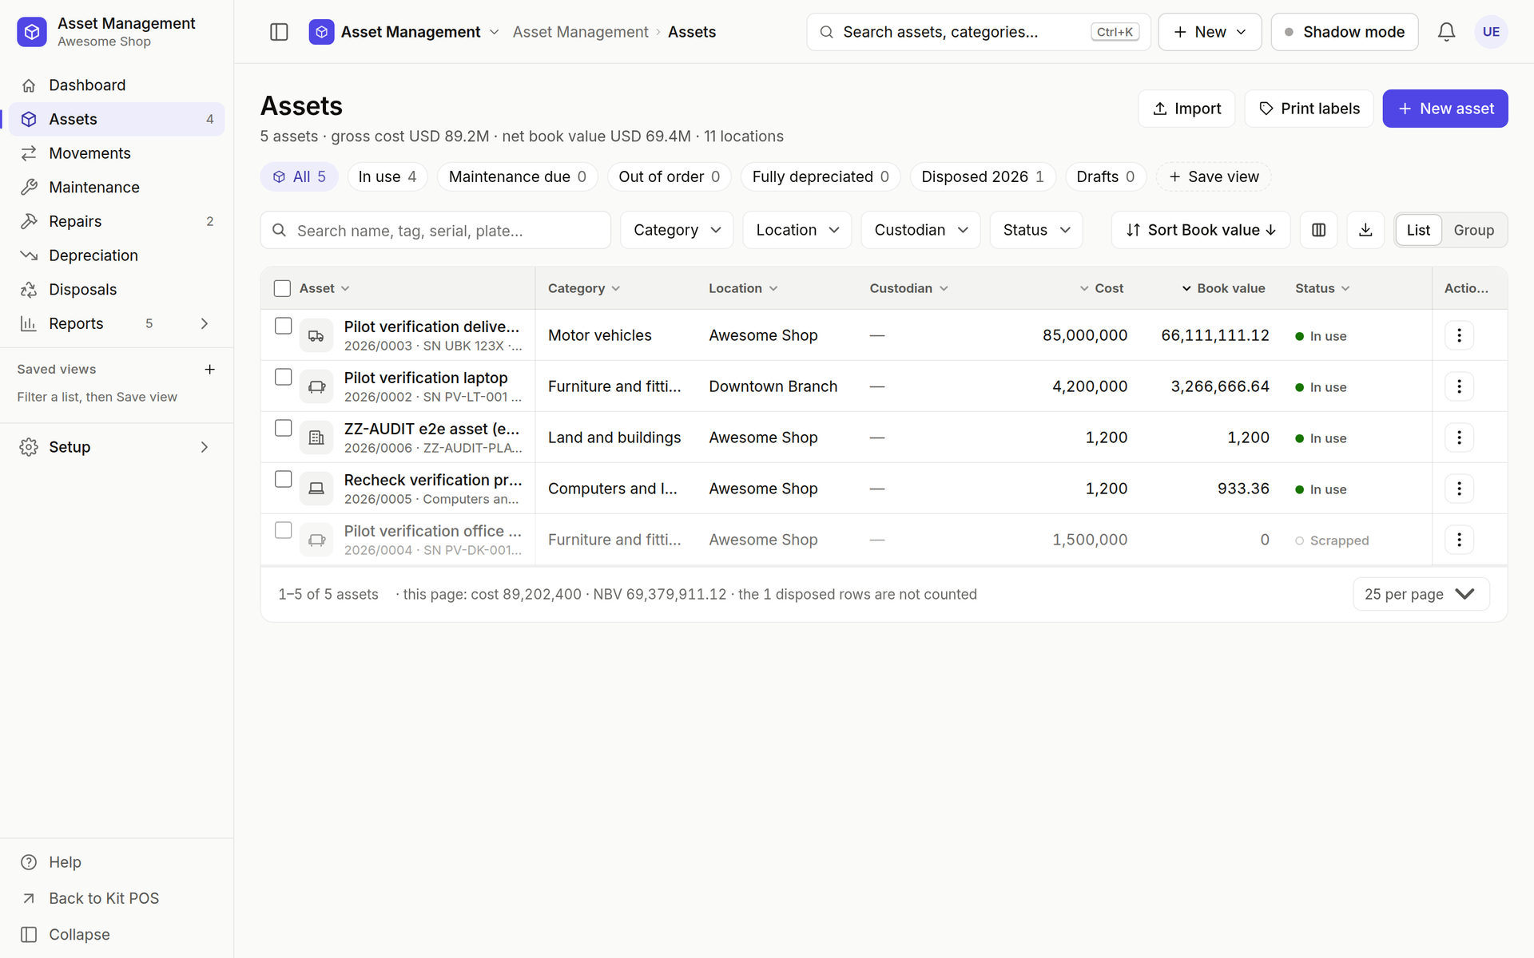The image size is (1534, 958).
Task: Sort by the Cost column header
Action: 1102,288
